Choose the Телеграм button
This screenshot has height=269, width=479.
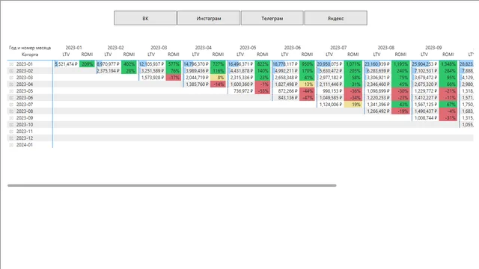tap(272, 18)
